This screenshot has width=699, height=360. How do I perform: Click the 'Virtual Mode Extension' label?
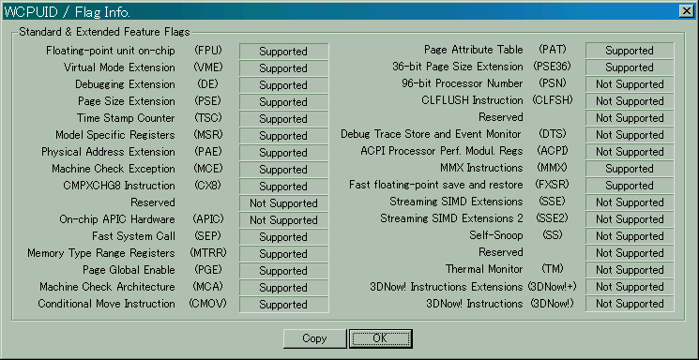point(119,67)
